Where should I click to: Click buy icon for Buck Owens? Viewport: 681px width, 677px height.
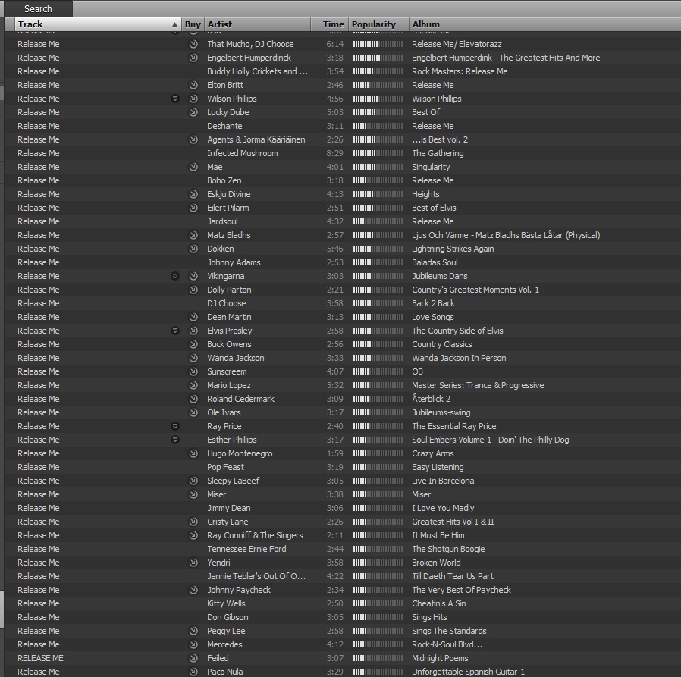click(193, 344)
